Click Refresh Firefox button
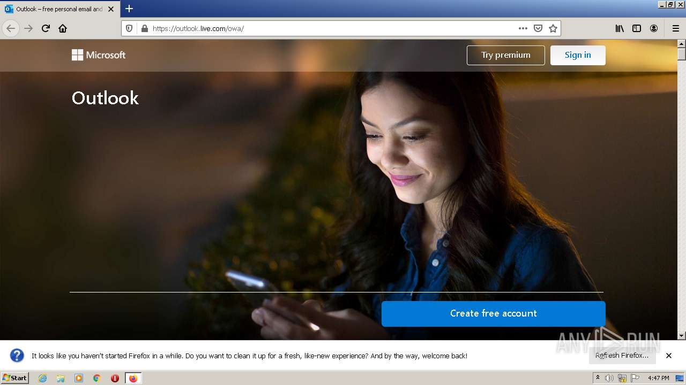 (x=622, y=355)
